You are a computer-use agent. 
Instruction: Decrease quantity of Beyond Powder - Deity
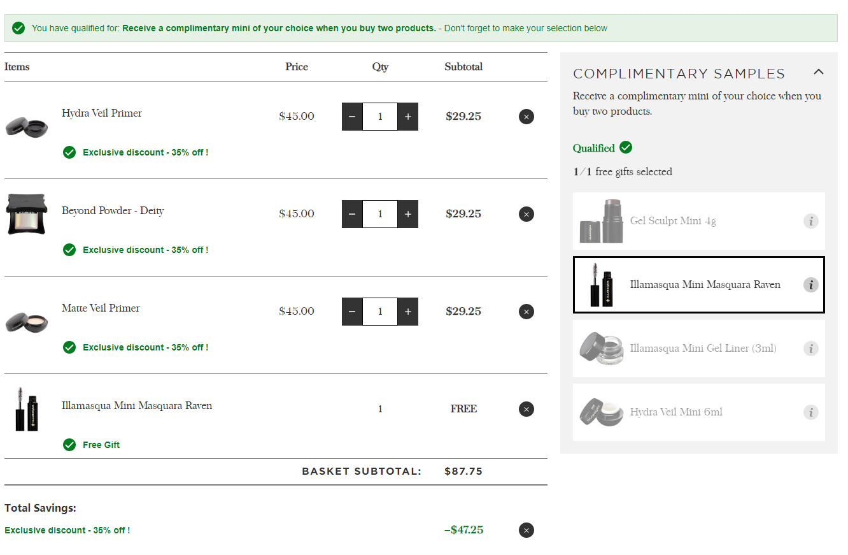click(x=352, y=214)
